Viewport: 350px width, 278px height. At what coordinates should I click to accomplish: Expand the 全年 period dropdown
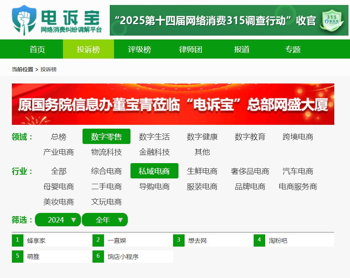pyautogui.click(x=105, y=220)
